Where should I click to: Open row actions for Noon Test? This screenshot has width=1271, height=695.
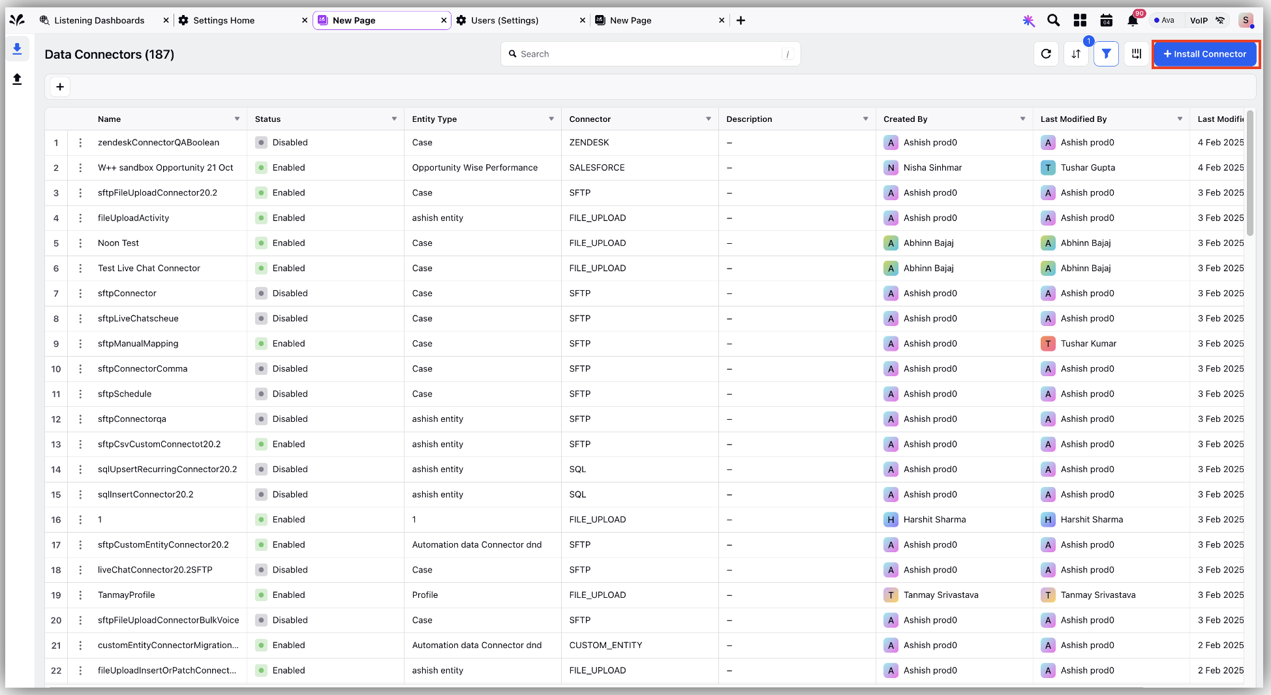tap(80, 243)
